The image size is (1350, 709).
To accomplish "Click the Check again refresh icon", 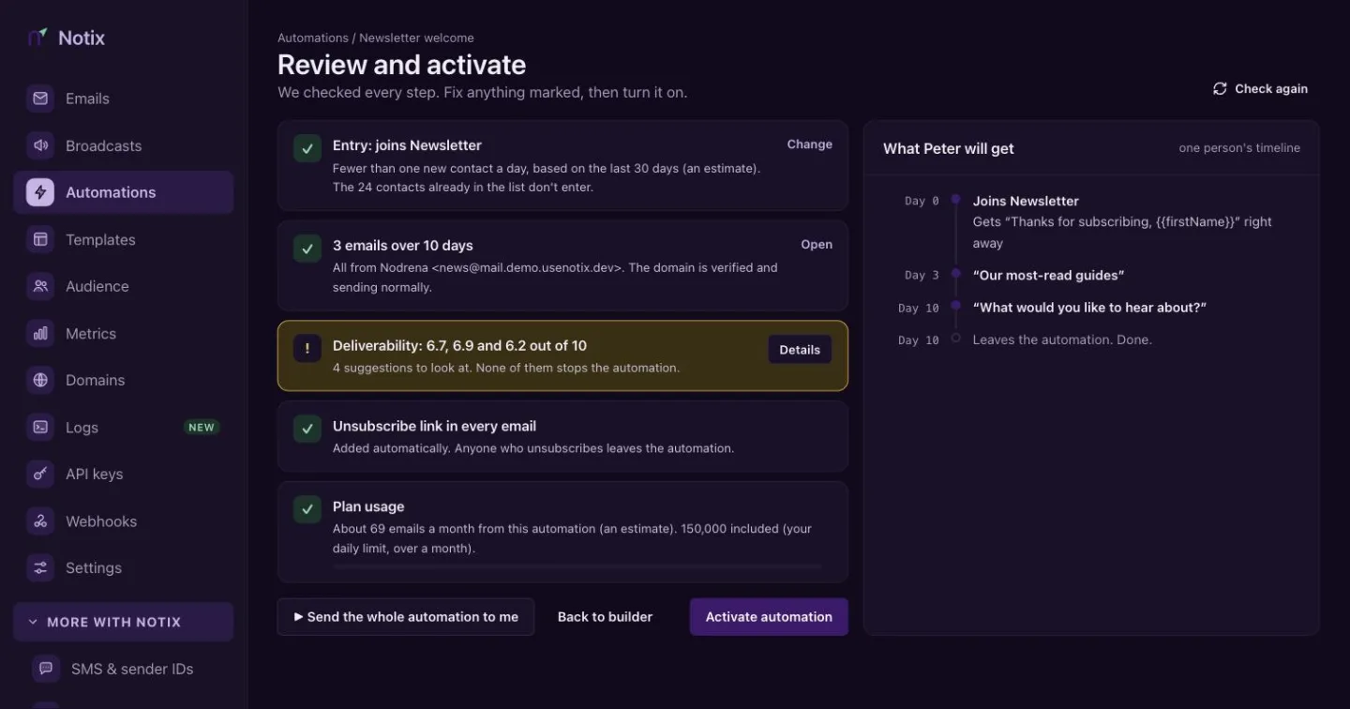I will (1220, 88).
